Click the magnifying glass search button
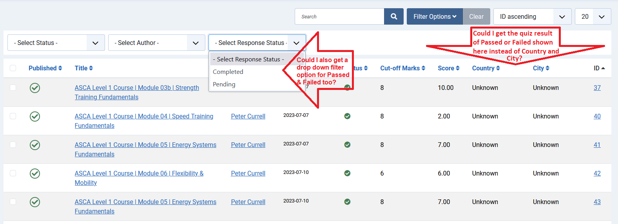The height and width of the screenshot is (224, 618). [x=393, y=16]
